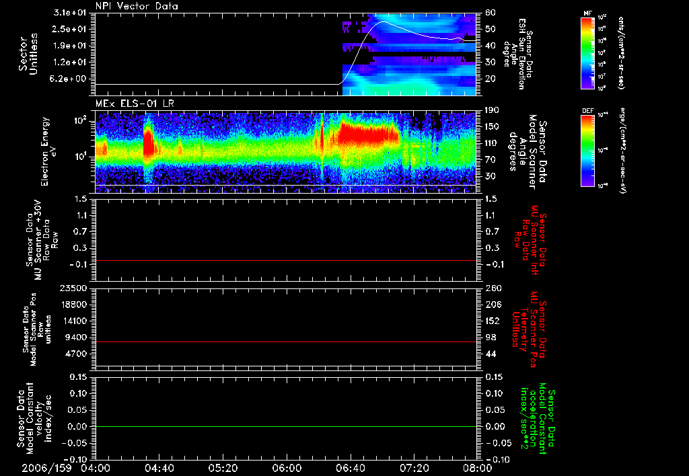Click the '98' telemetry tick value
The height and width of the screenshot is (476, 689).
tap(491, 338)
